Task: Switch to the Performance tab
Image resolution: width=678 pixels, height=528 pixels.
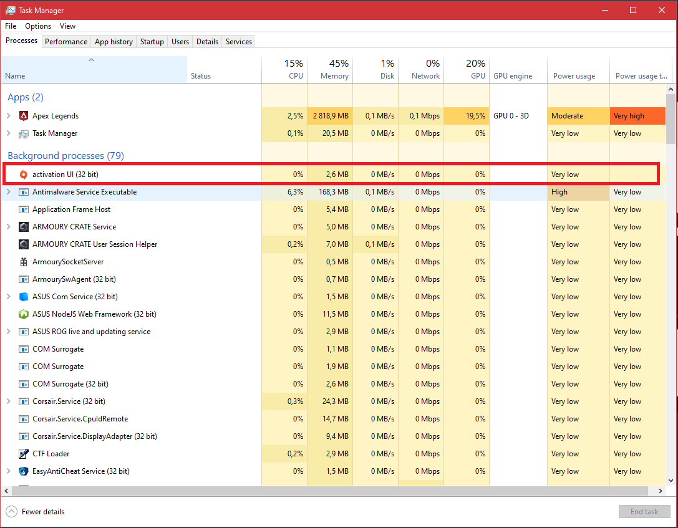Action: (x=66, y=42)
